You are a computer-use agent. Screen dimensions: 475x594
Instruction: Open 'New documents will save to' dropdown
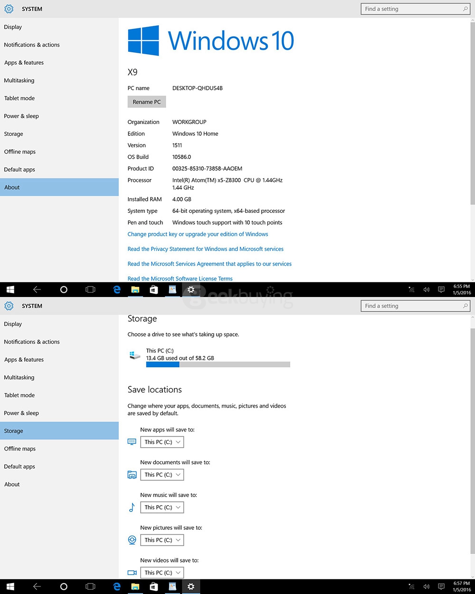click(162, 475)
